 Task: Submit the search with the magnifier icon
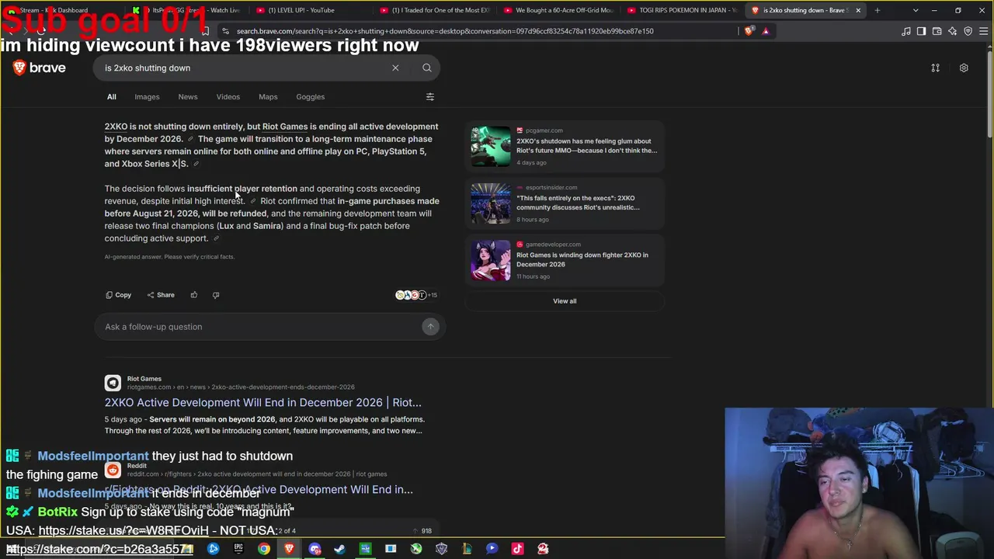pos(426,68)
